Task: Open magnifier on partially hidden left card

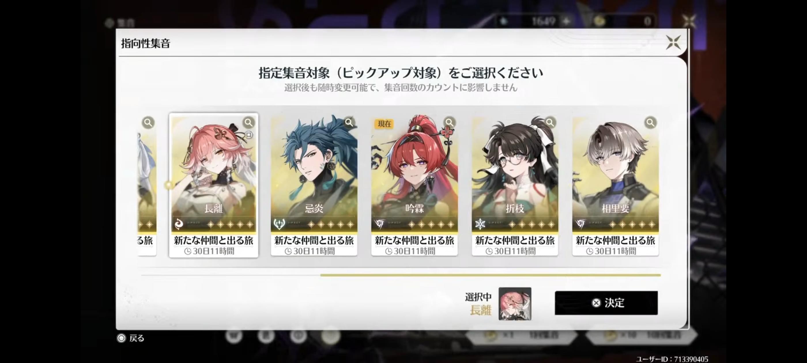Action: [148, 122]
